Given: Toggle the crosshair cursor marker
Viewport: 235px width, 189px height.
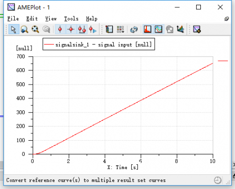Looking at the screenshot, I should 71,29.
